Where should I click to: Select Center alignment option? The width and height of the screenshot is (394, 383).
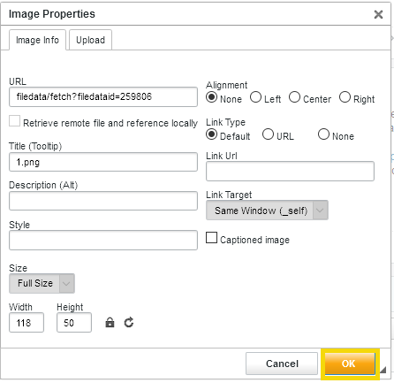[x=294, y=97]
